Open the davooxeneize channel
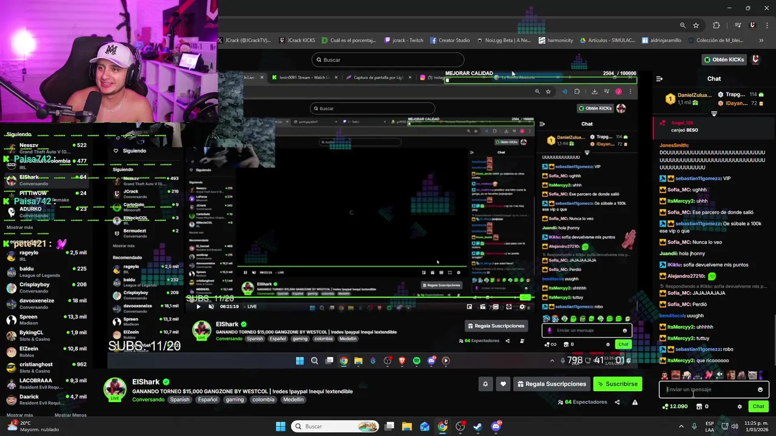 pyautogui.click(x=46, y=304)
